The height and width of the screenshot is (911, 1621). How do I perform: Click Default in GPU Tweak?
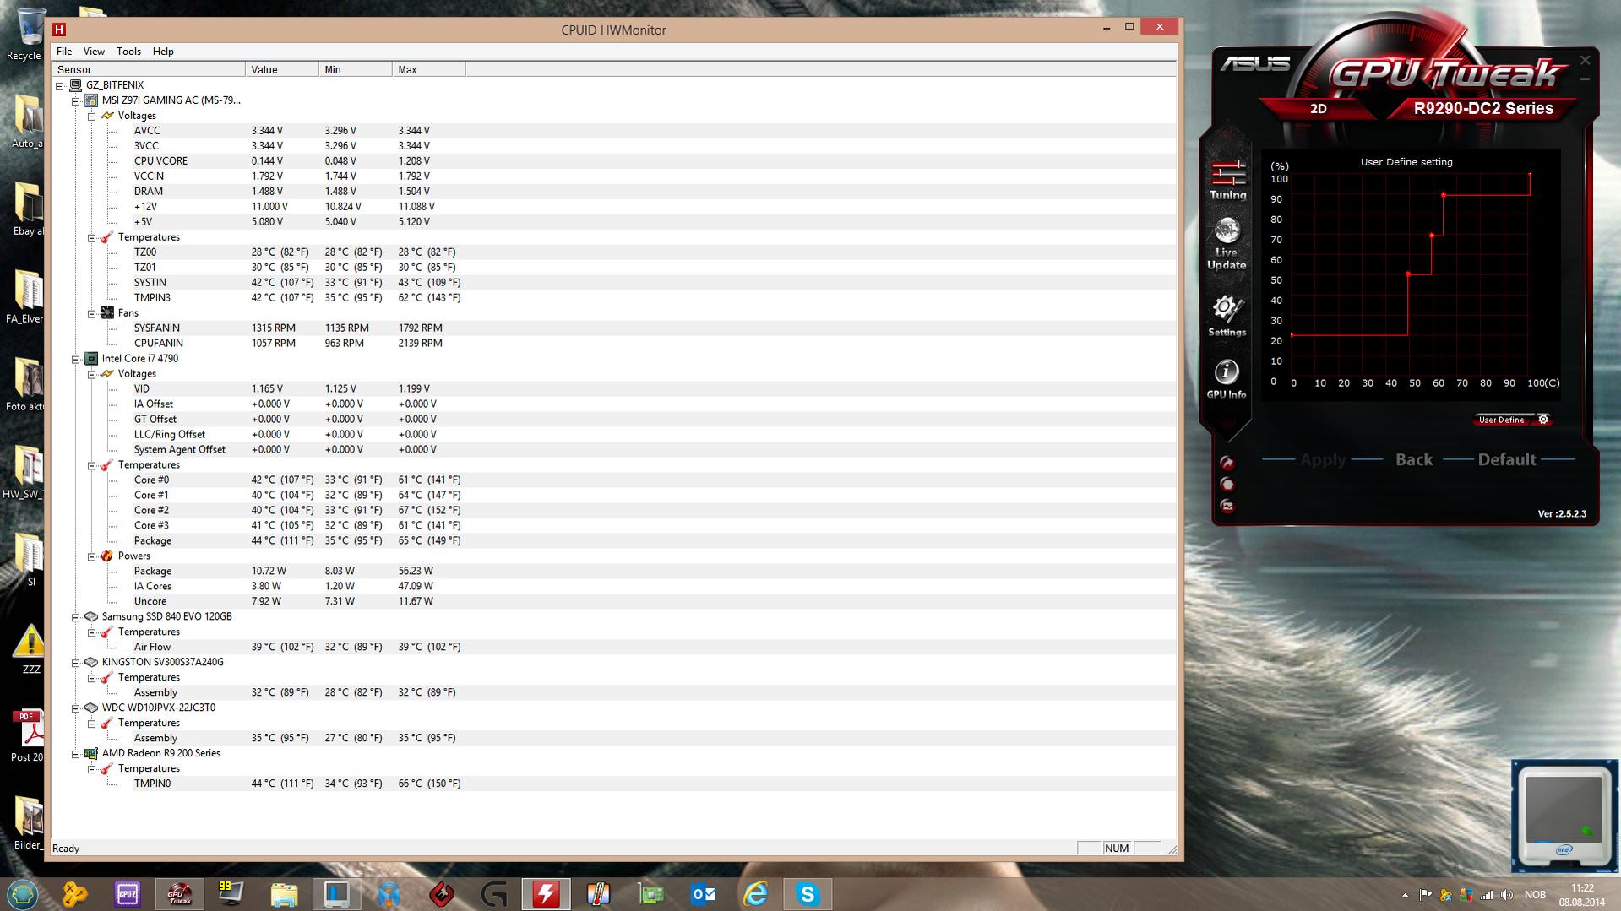1506,459
